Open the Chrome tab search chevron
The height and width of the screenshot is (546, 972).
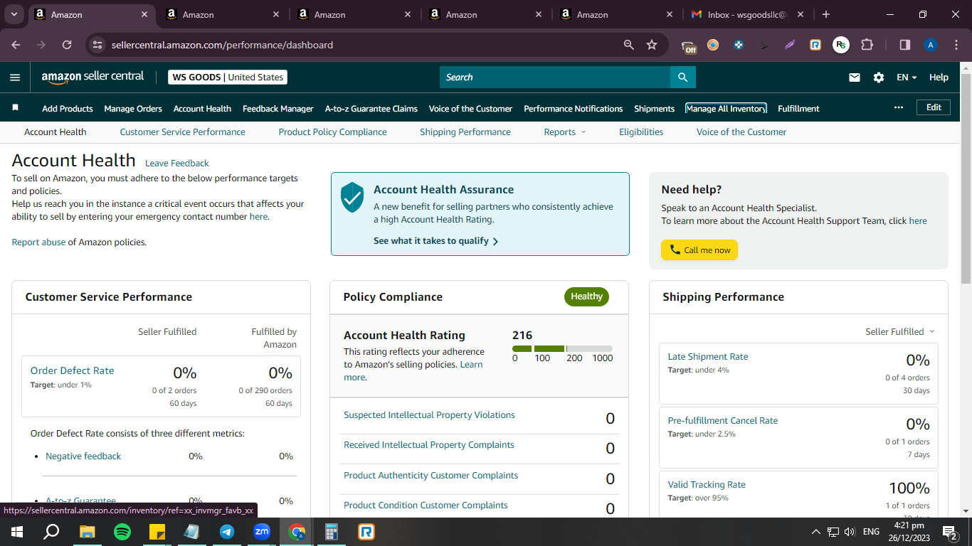[x=14, y=14]
